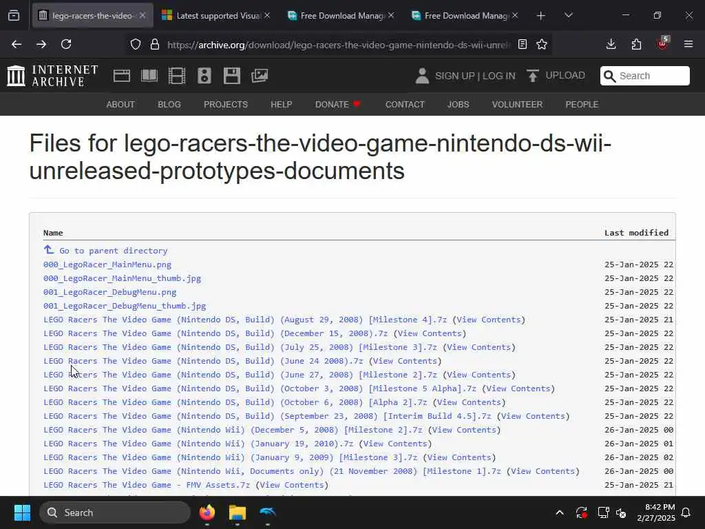The width and height of the screenshot is (705, 529).
Task: Open the notifications bell in taskbar
Action: [686, 512]
